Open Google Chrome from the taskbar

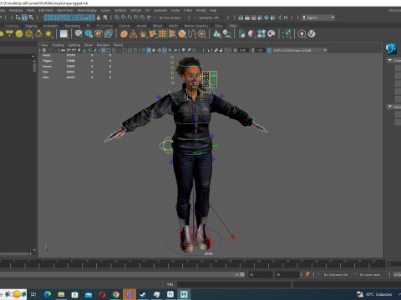pos(115,294)
